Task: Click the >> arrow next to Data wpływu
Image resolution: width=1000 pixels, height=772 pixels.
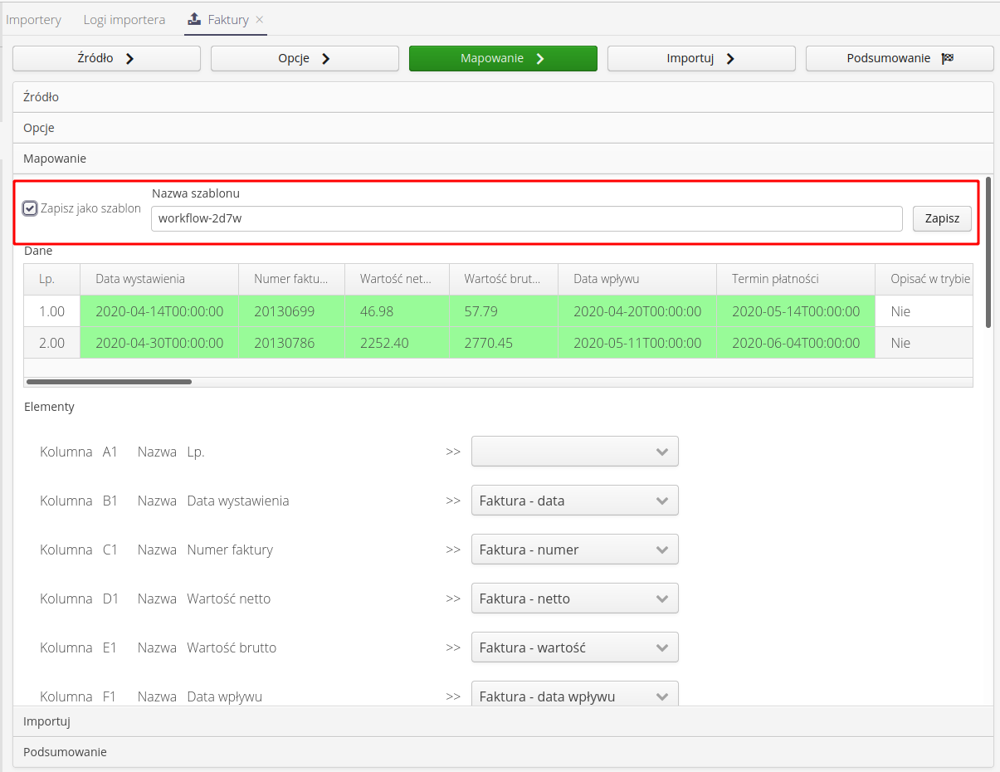Action: point(453,696)
